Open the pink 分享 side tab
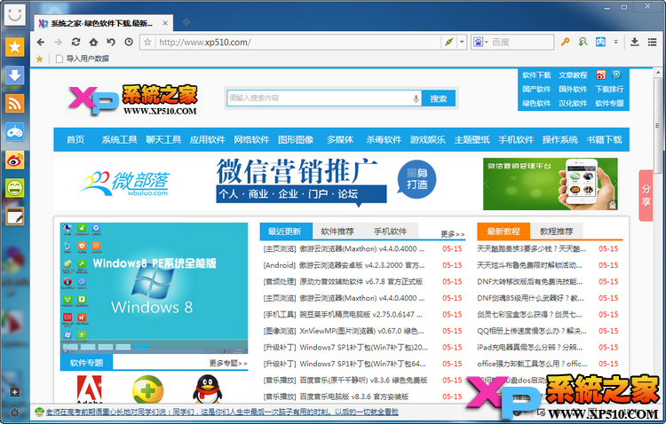 tap(646, 195)
